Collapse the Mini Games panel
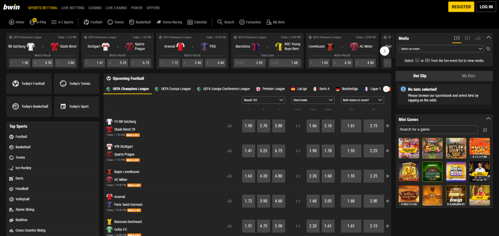499x236 pixels. [488, 119]
